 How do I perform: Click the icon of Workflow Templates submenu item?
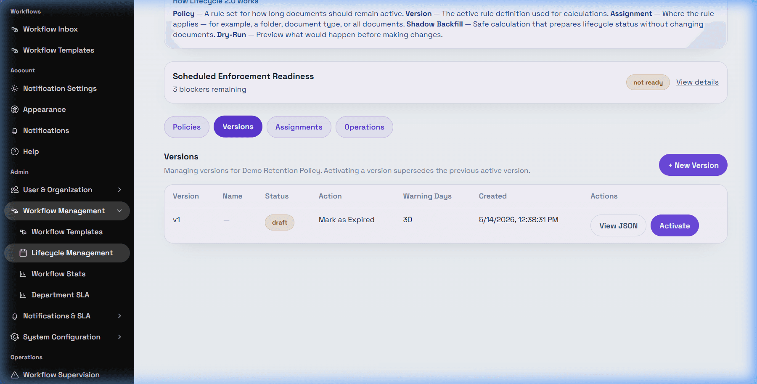tap(23, 232)
